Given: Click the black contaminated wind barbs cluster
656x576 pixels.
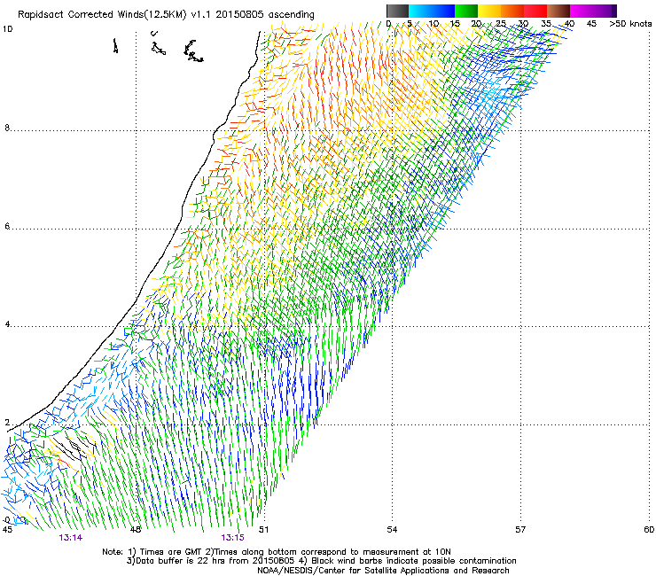Looking at the screenshot, I should 75,448.
